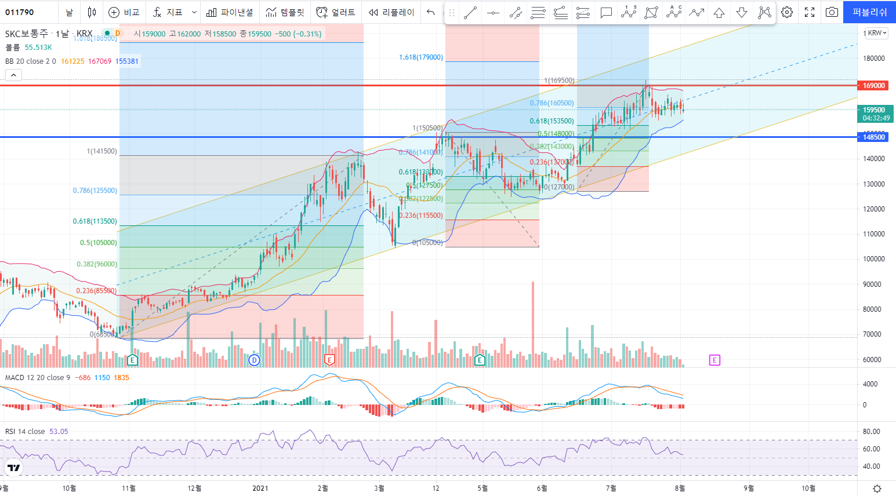The height and width of the screenshot is (496, 896).
Task: Select the 볼륨 volume indicator legend
Action: coord(12,48)
